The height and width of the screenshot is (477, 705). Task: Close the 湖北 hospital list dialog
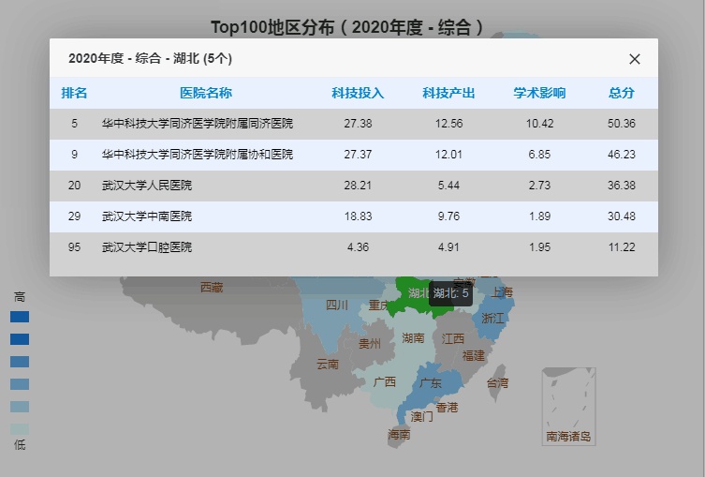[x=635, y=59]
